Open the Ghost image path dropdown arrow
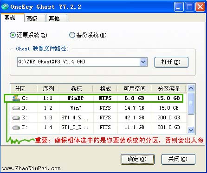Image resolution: width=207 pixels, height=173 pixels. pos(143,62)
